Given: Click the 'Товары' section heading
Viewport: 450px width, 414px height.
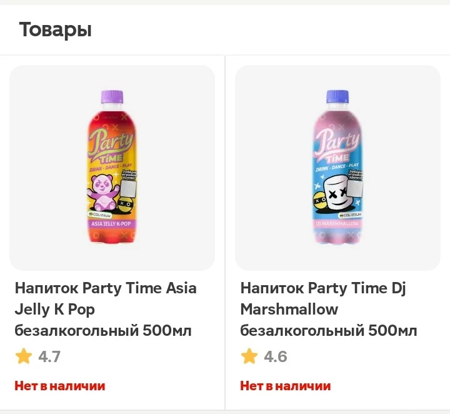Looking at the screenshot, I should point(56,30).
